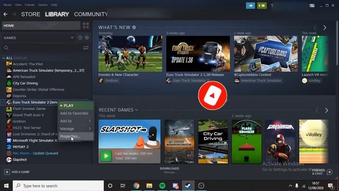The height and width of the screenshot is (191, 339).
Task: Select American Truck Simulator entry
Action: click(x=48, y=71)
